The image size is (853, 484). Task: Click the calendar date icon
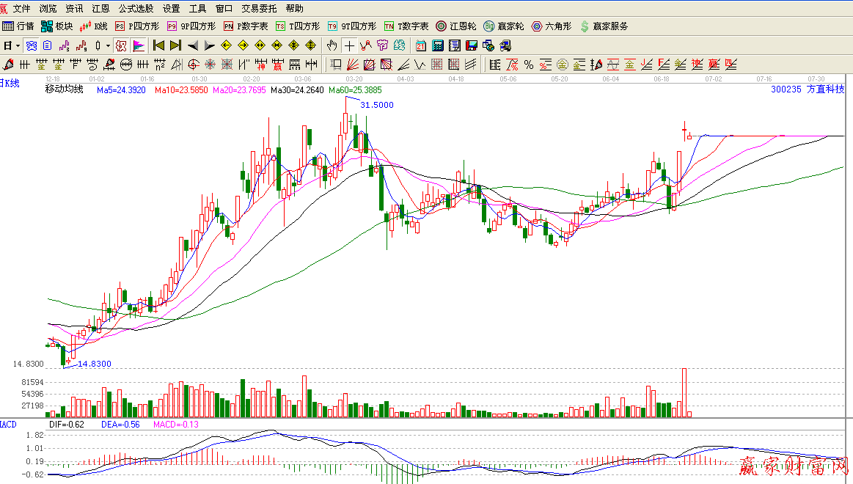(420, 45)
